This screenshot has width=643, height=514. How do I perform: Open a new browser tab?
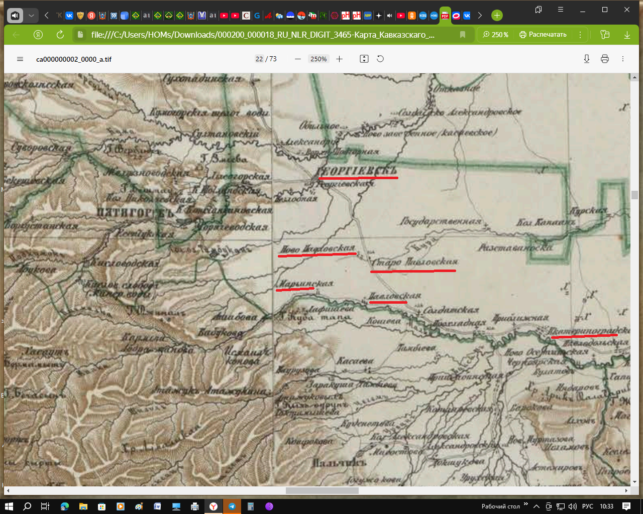point(497,16)
